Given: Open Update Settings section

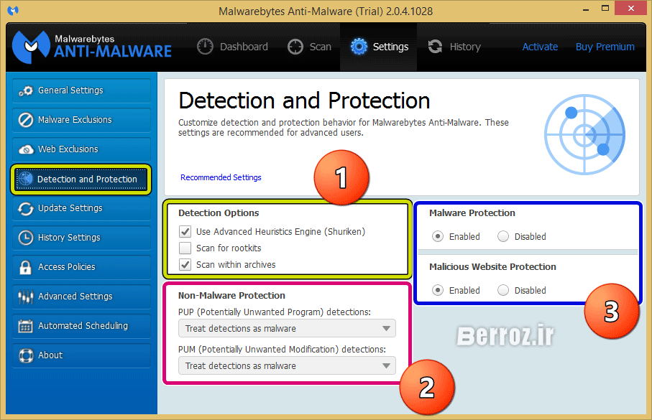Looking at the screenshot, I should click(x=81, y=208).
